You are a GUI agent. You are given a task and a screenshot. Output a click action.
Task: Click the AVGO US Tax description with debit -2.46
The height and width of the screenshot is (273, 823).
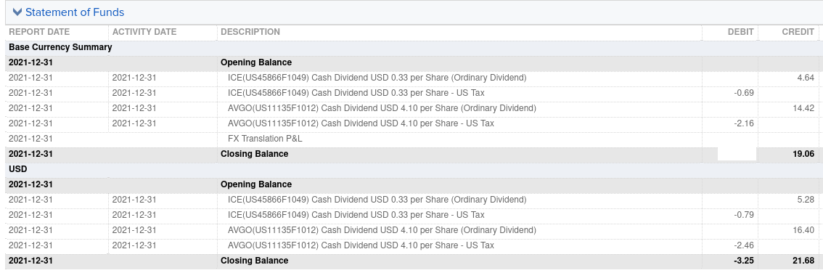pyautogui.click(x=361, y=245)
